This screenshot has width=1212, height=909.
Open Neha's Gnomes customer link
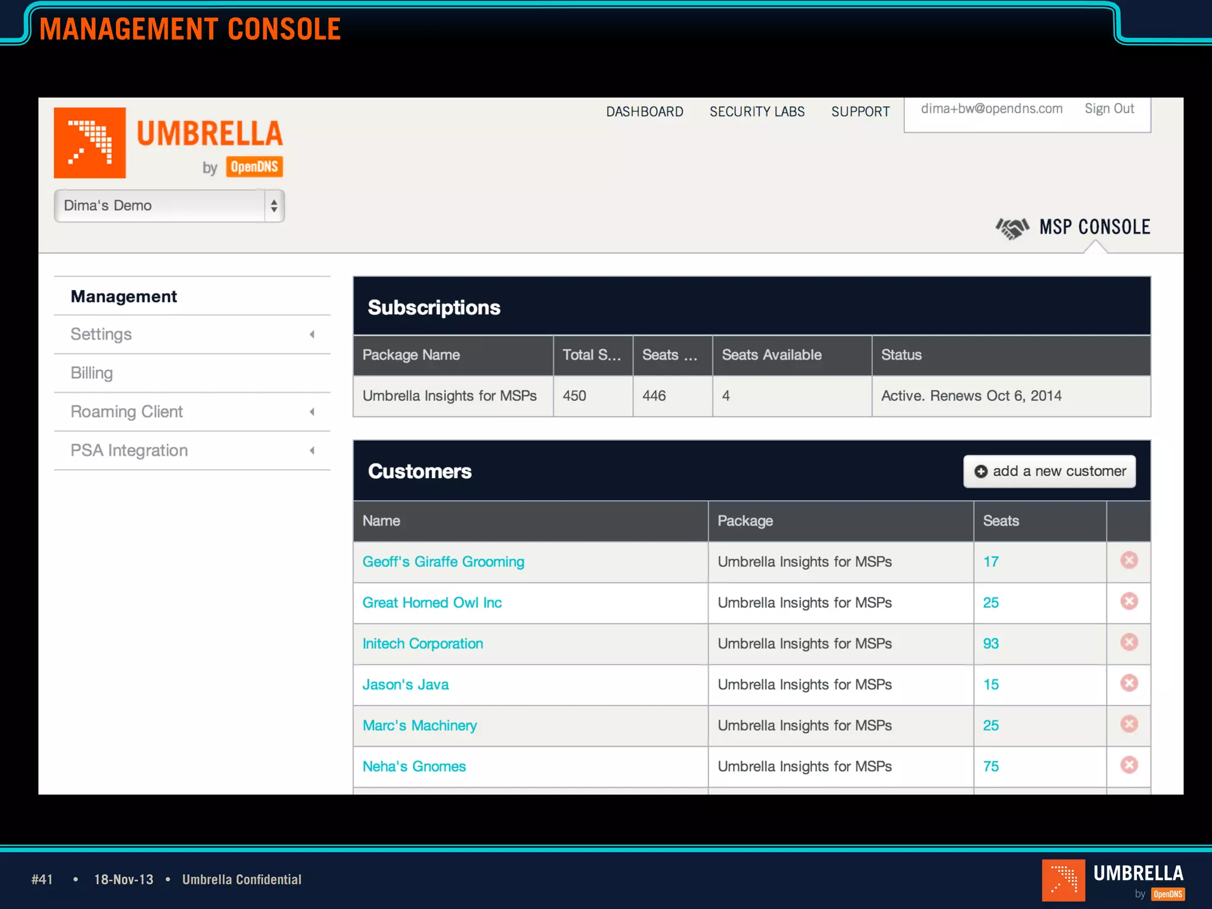(414, 766)
